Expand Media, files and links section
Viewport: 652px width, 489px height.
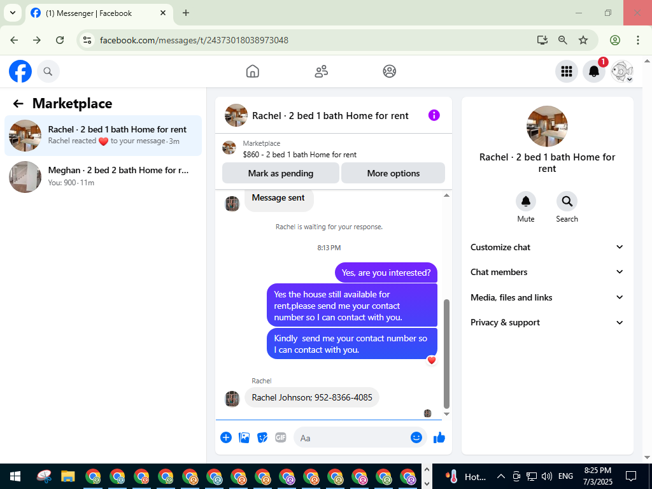point(547,297)
